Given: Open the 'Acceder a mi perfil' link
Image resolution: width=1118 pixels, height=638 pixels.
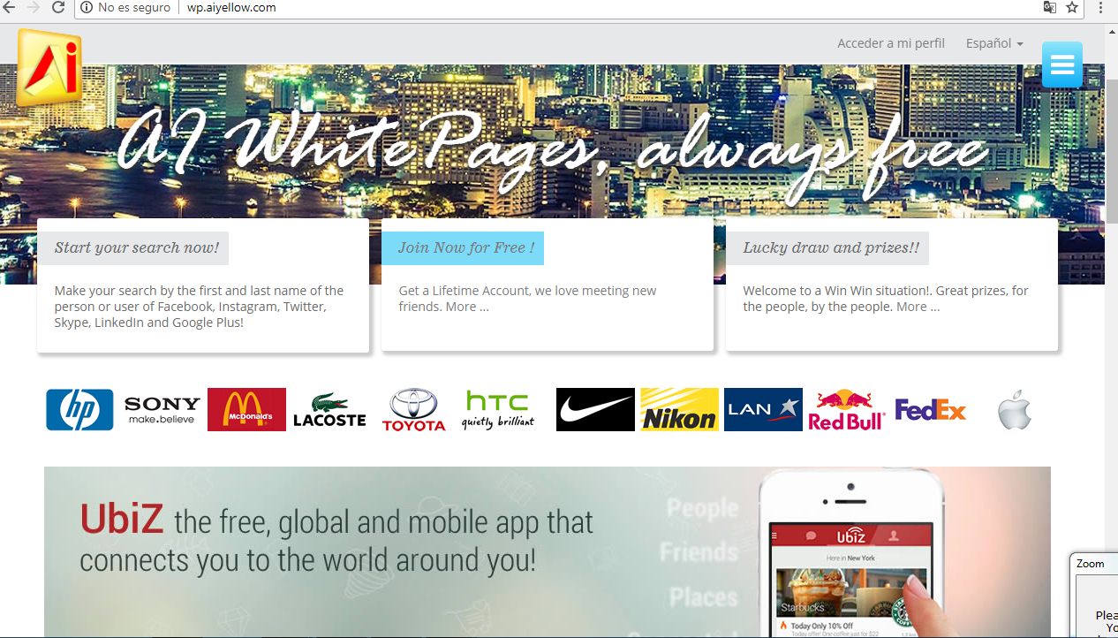Looking at the screenshot, I should 891,43.
